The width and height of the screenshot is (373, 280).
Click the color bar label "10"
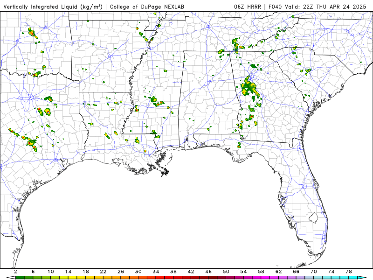51,272
